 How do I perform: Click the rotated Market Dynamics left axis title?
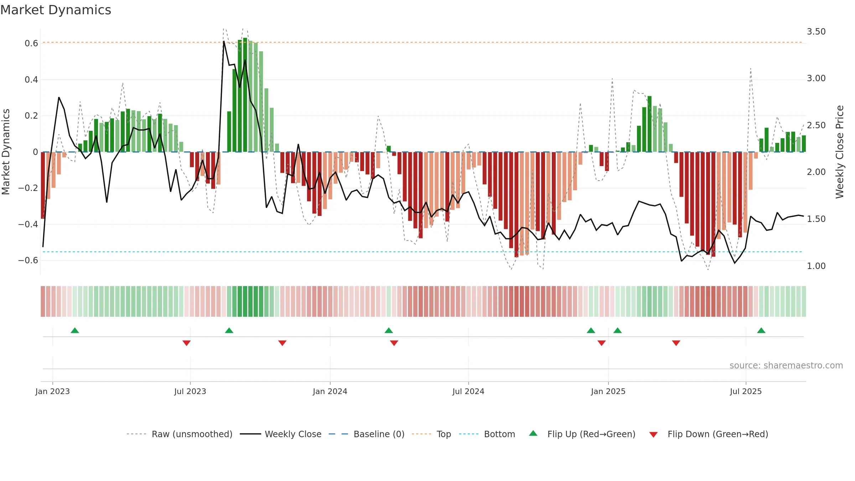[x=6, y=152]
